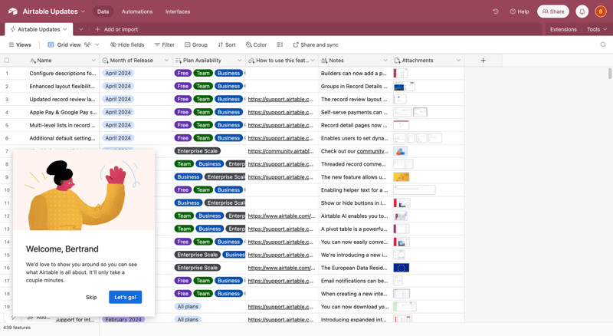Click the Attachments field icon
The width and height of the screenshot is (613, 336).
(397, 61)
